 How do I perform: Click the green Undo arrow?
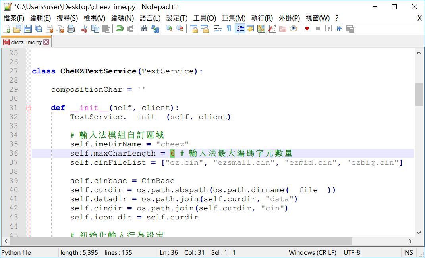120,29
